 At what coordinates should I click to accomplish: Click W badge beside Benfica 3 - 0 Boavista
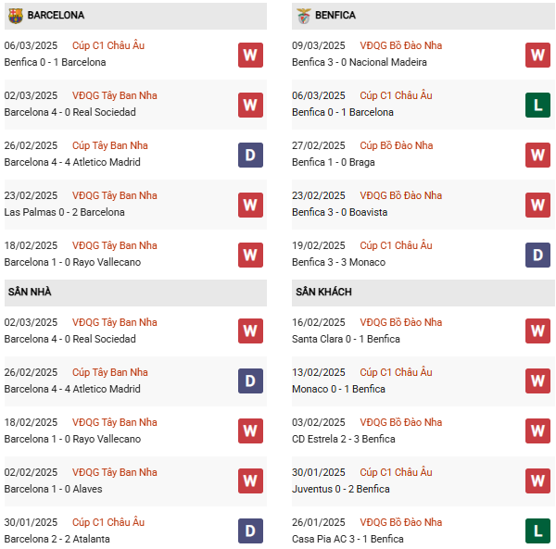[537, 204]
